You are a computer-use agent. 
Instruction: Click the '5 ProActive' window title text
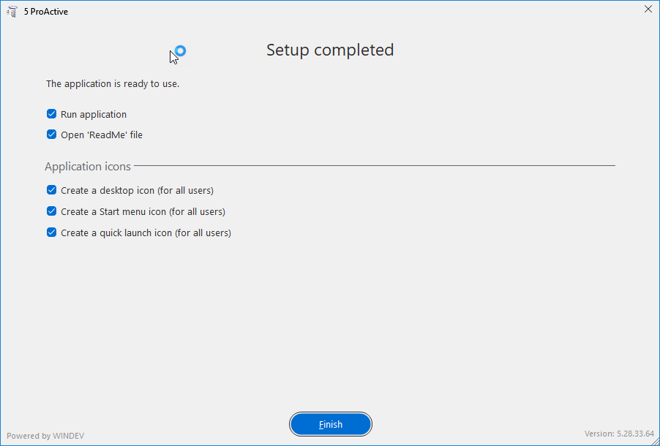coord(46,12)
